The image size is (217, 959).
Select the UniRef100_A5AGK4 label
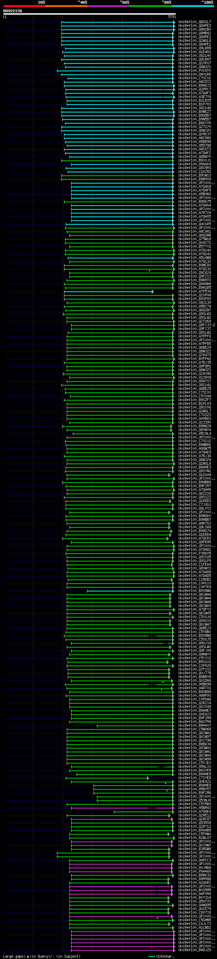(195, 164)
